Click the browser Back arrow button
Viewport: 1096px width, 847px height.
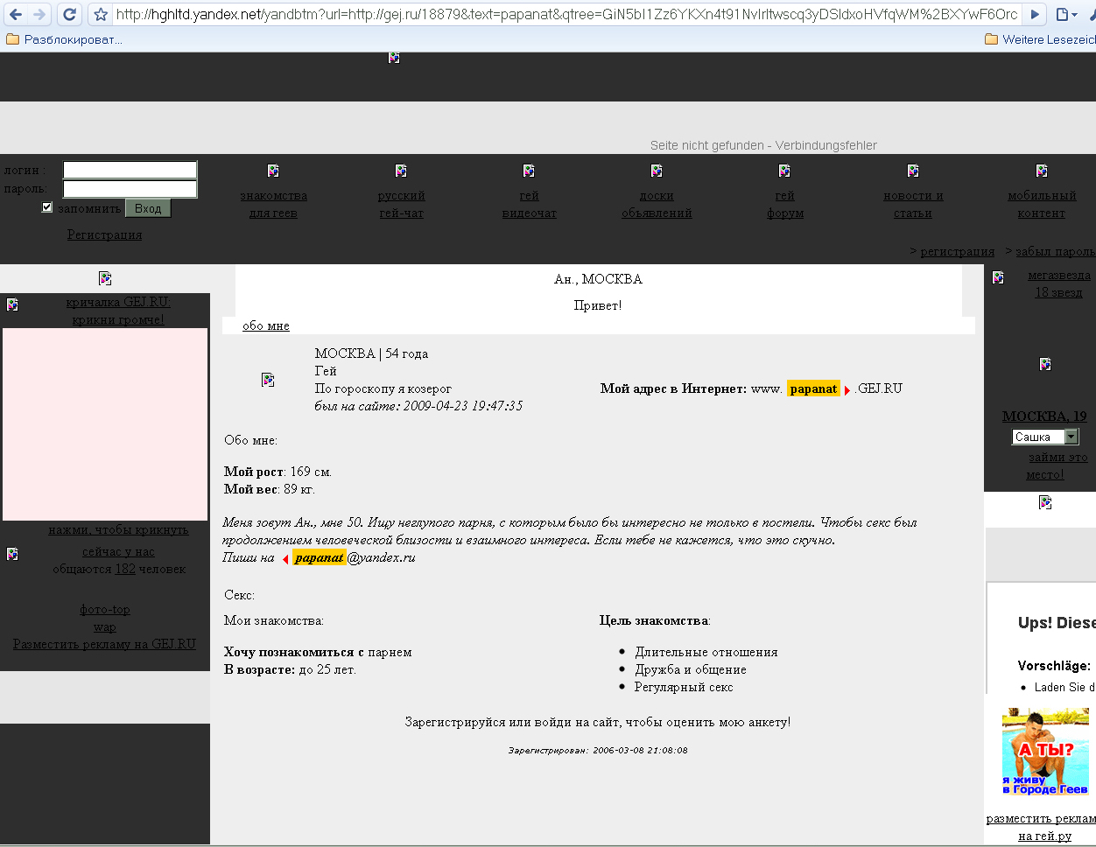(x=16, y=14)
